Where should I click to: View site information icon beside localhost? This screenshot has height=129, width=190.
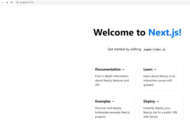coord(17,2)
